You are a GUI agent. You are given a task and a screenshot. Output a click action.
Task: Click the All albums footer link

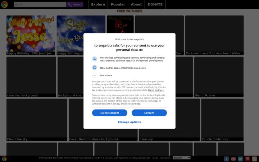point(165,158)
